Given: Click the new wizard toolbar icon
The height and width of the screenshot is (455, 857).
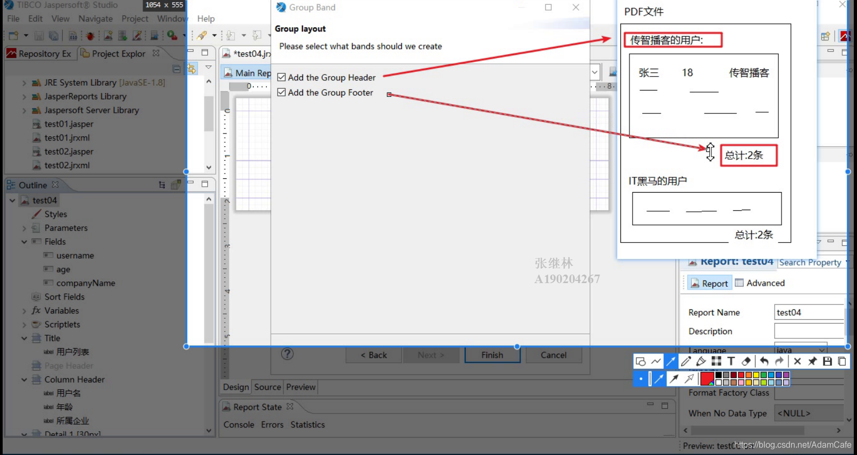Looking at the screenshot, I should 13,36.
